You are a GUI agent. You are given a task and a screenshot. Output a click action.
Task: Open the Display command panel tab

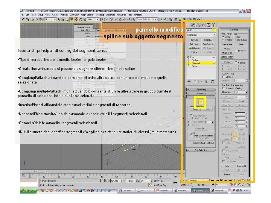[x=209, y=25]
